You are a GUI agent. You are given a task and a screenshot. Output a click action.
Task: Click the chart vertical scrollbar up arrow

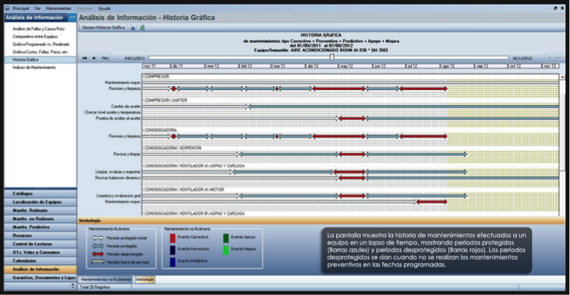(562, 78)
